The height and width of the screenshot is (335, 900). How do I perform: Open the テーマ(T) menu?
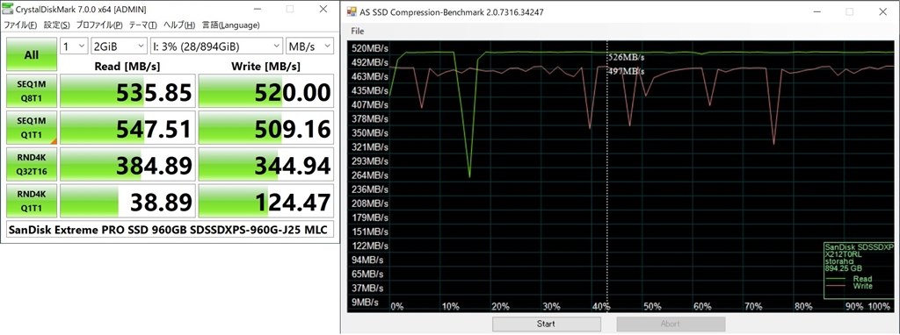click(x=143, y=25)
